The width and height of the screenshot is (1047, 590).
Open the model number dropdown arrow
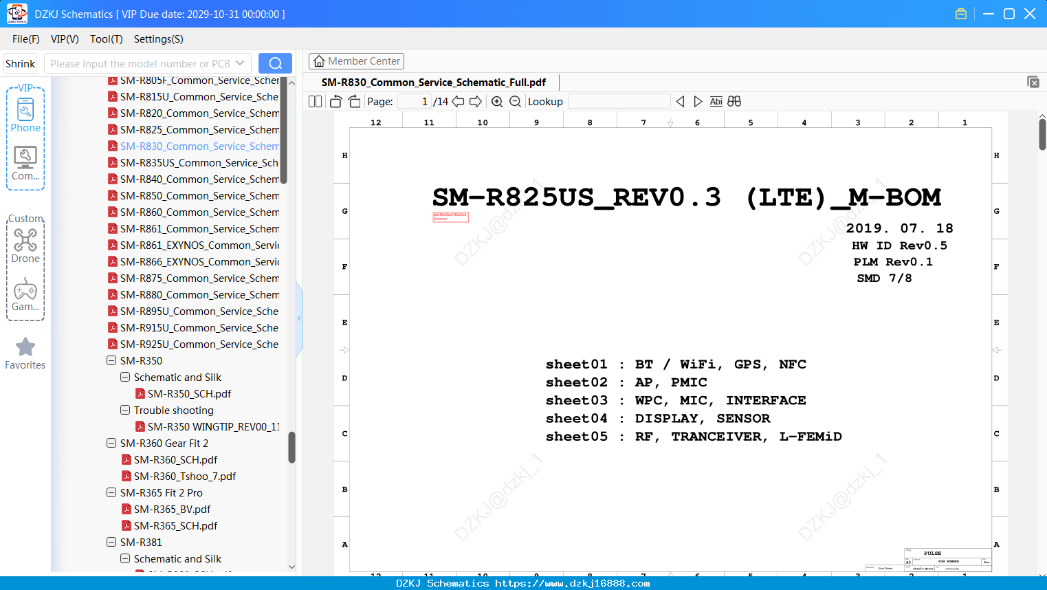[240, 63]
